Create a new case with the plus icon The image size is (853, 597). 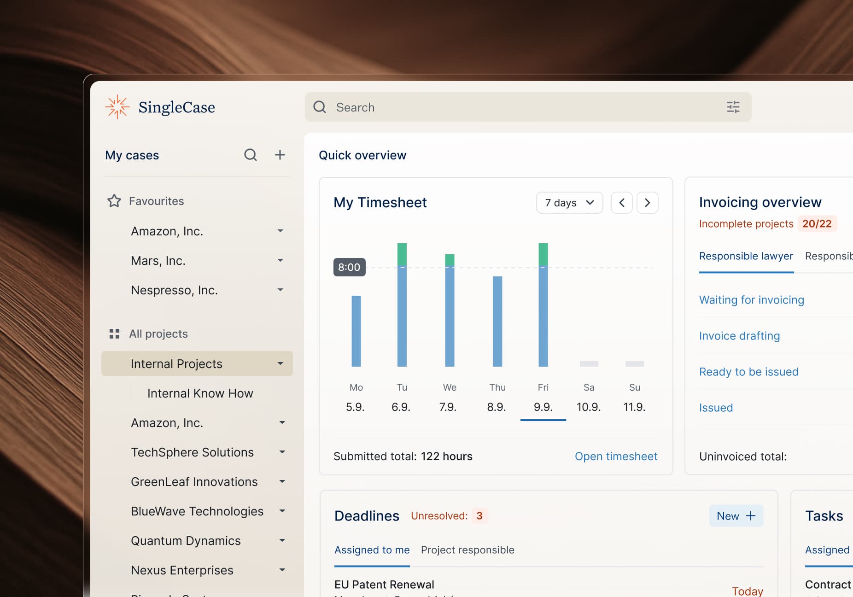click(280, 155)
